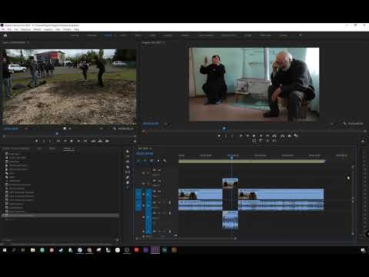Step back one frame in Program monitor
The width and height of the screenshot is (369, 277).
click(x=248, y=136)
